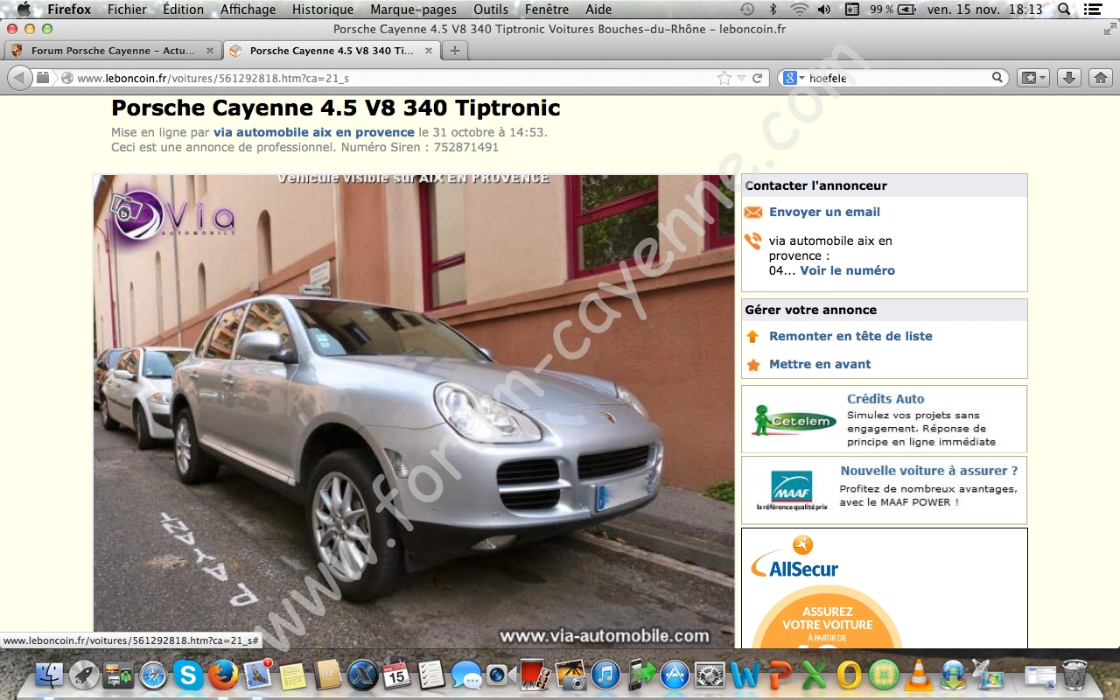This screenshot has height=700, width=1120.
Task: Open System Preferences from the Dock
Action: [x=710, y=675]
